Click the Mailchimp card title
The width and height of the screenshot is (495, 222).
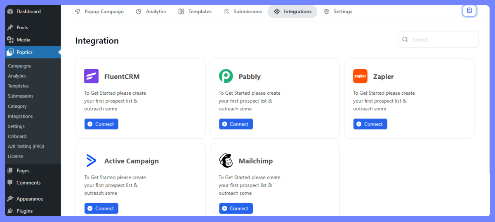click(x=256, y=161)
